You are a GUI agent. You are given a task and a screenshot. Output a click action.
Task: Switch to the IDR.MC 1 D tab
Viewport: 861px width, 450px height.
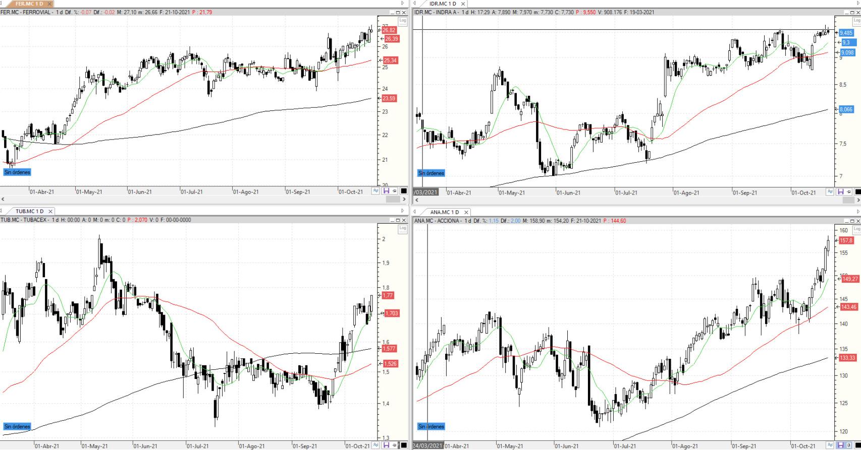pyautogui.click(x=442, y=4)
